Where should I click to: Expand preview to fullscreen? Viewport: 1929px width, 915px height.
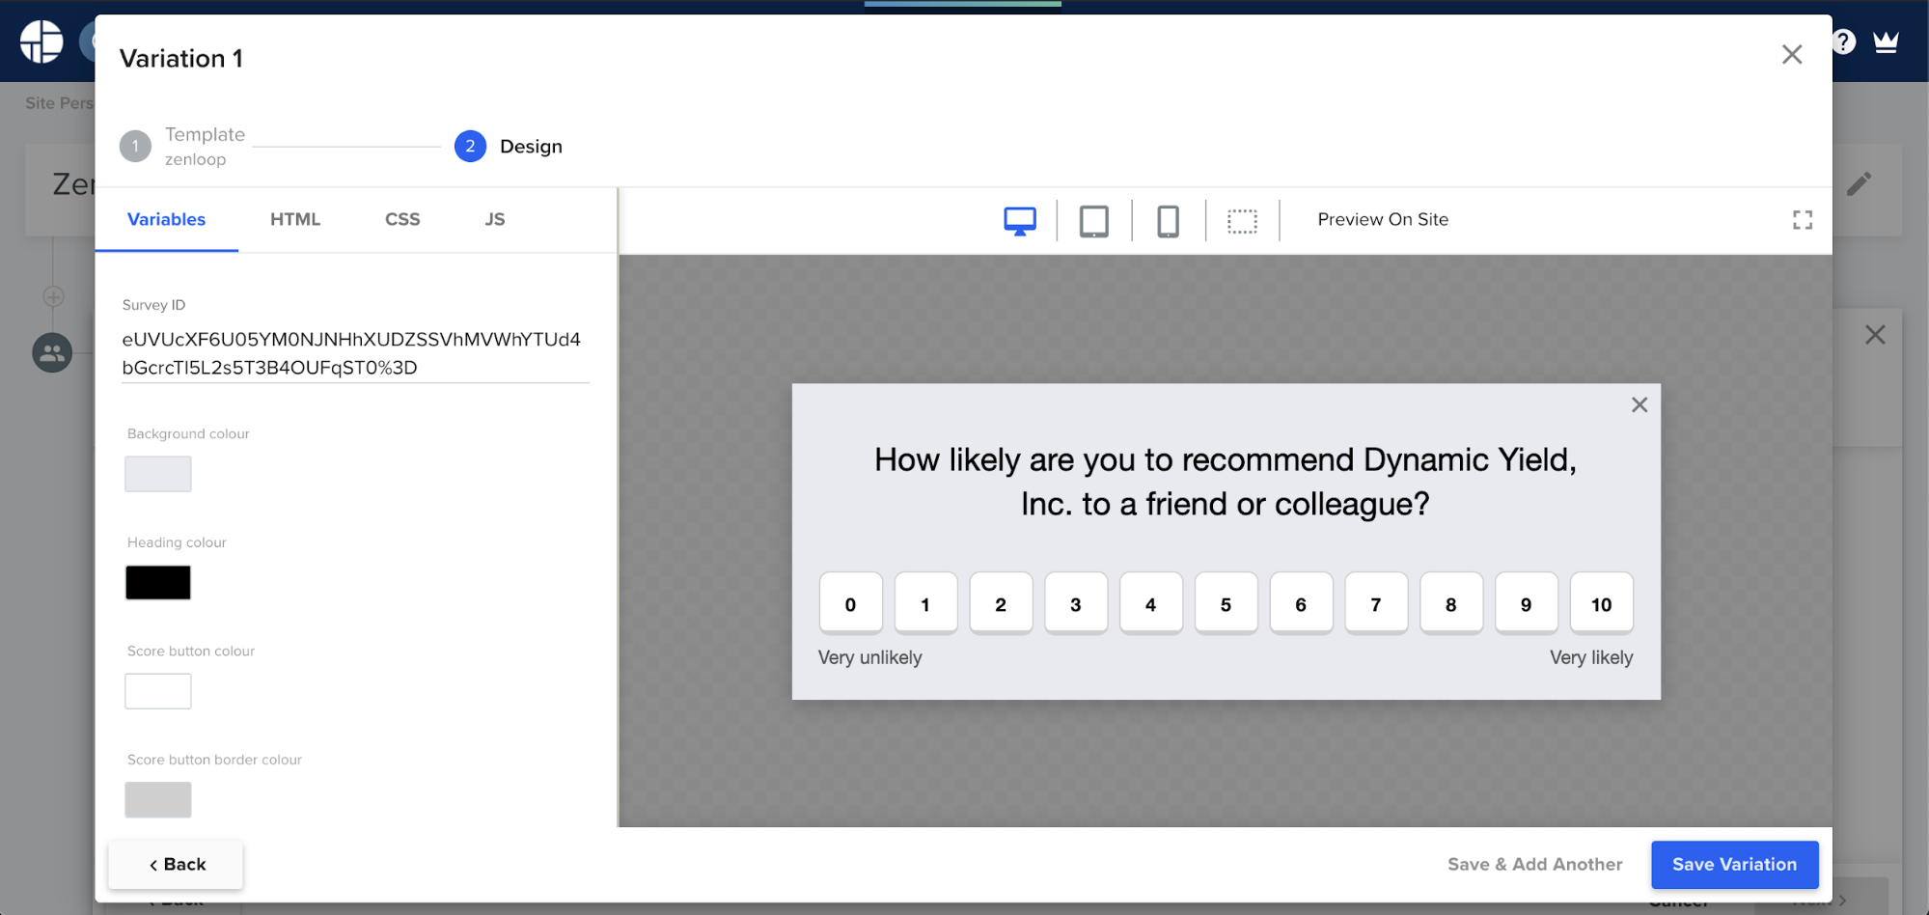coord(1802,220)
